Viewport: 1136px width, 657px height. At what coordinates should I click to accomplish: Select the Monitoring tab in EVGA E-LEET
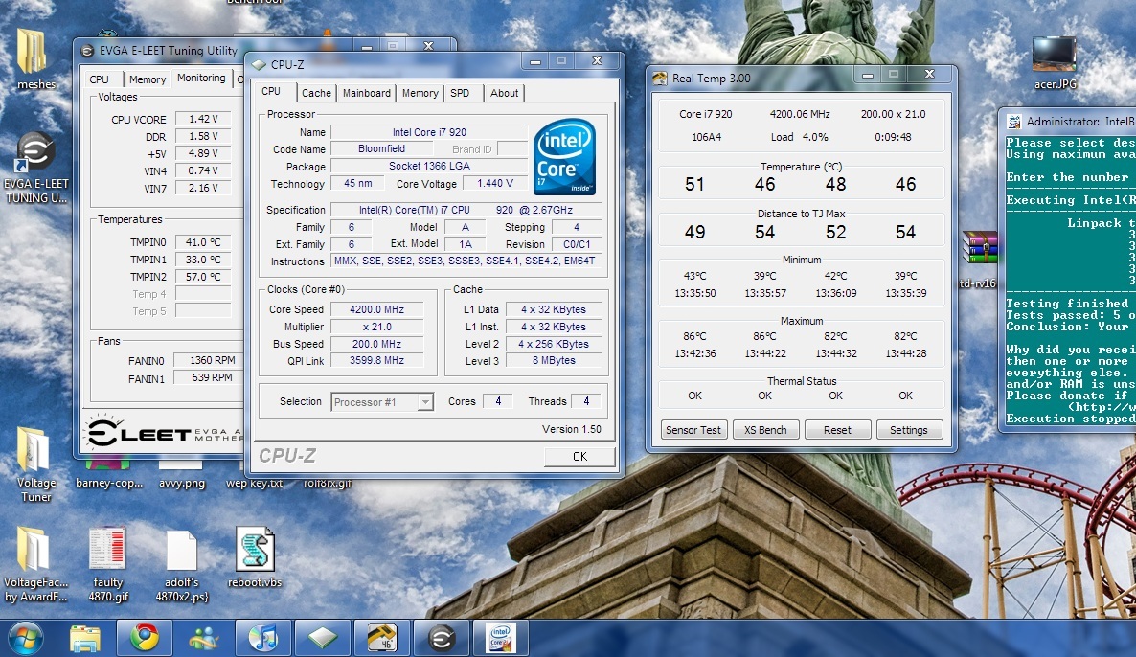tap(201, 78)
